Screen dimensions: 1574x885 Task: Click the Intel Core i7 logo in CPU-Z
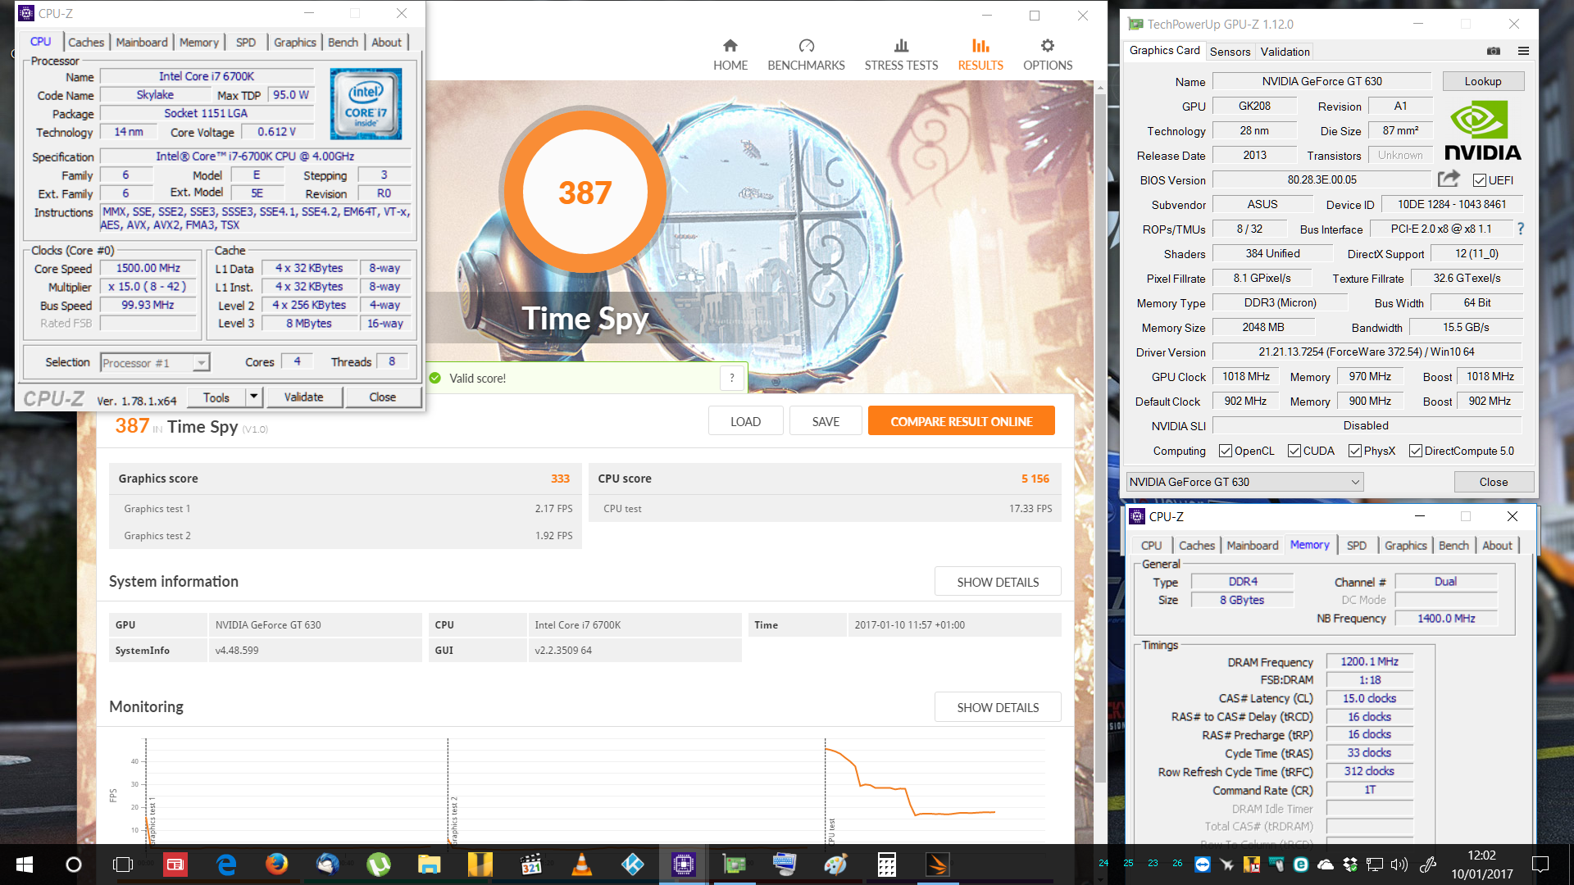tap(366, 104)
